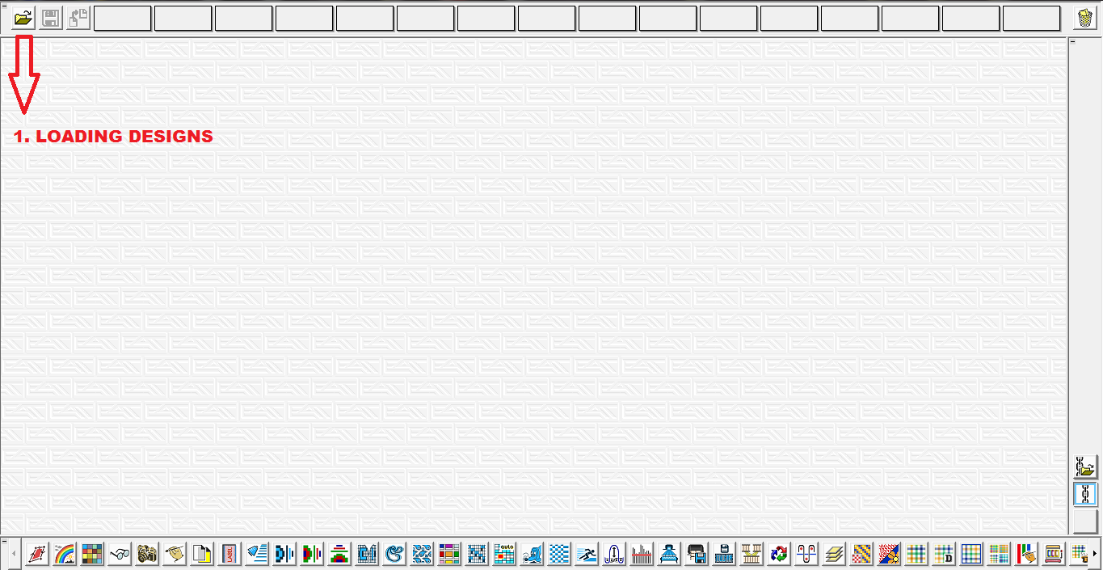
Task: Click the histogram bars with red line icon
Action: [x=642, y=554]
